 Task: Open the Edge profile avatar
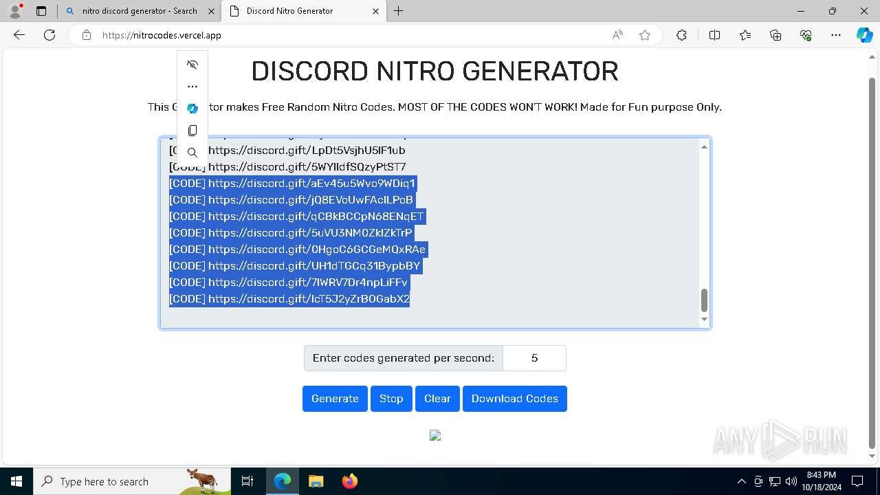coord(14,11)
